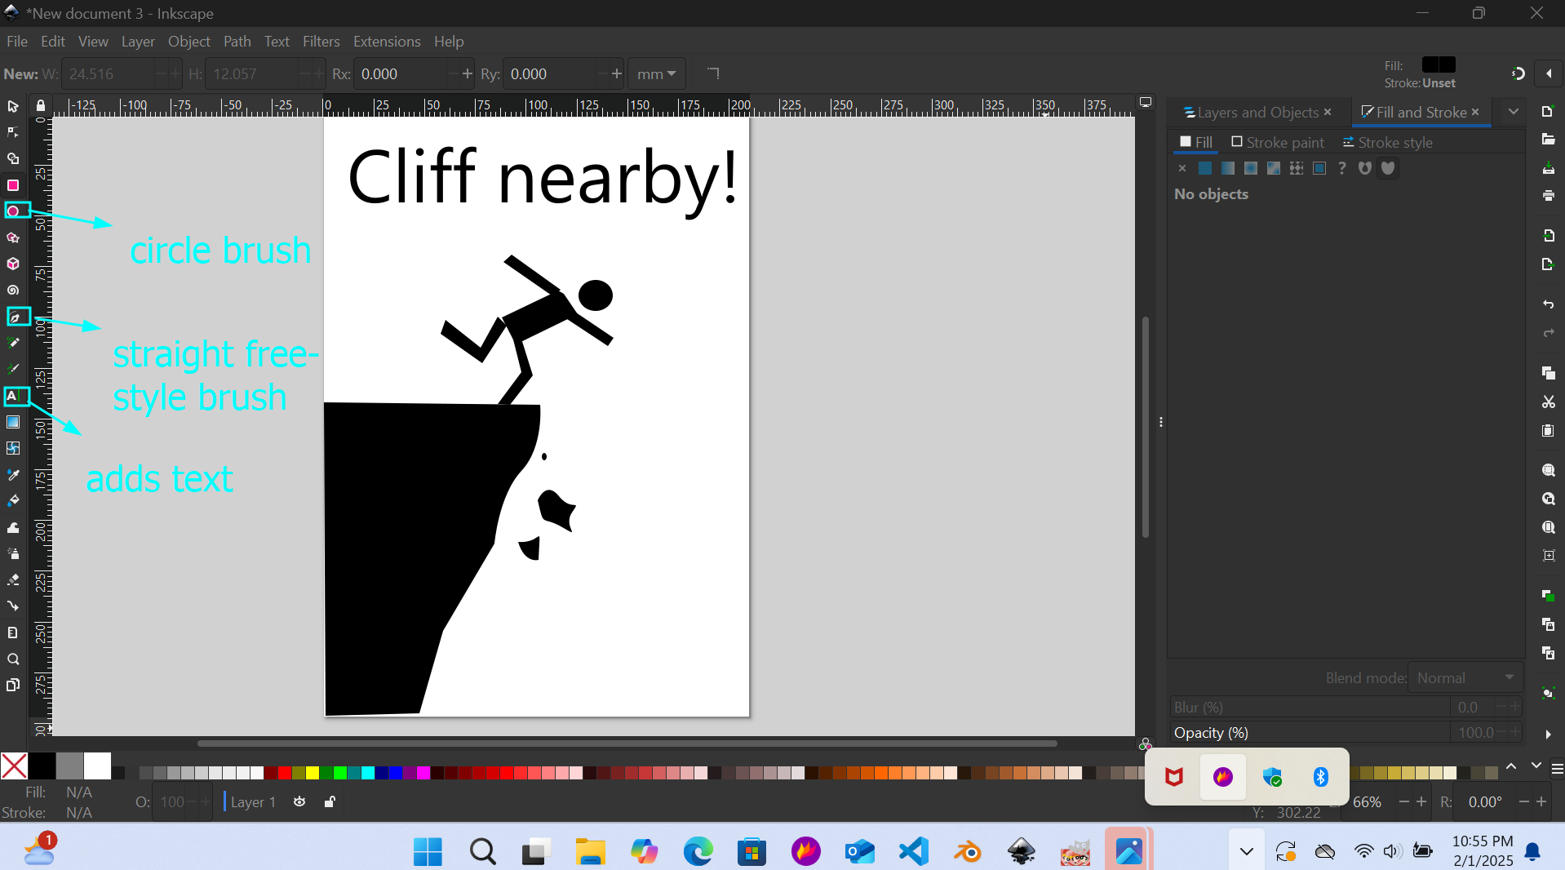Open the Blend mode Normal dropdown

point(1465,678)
